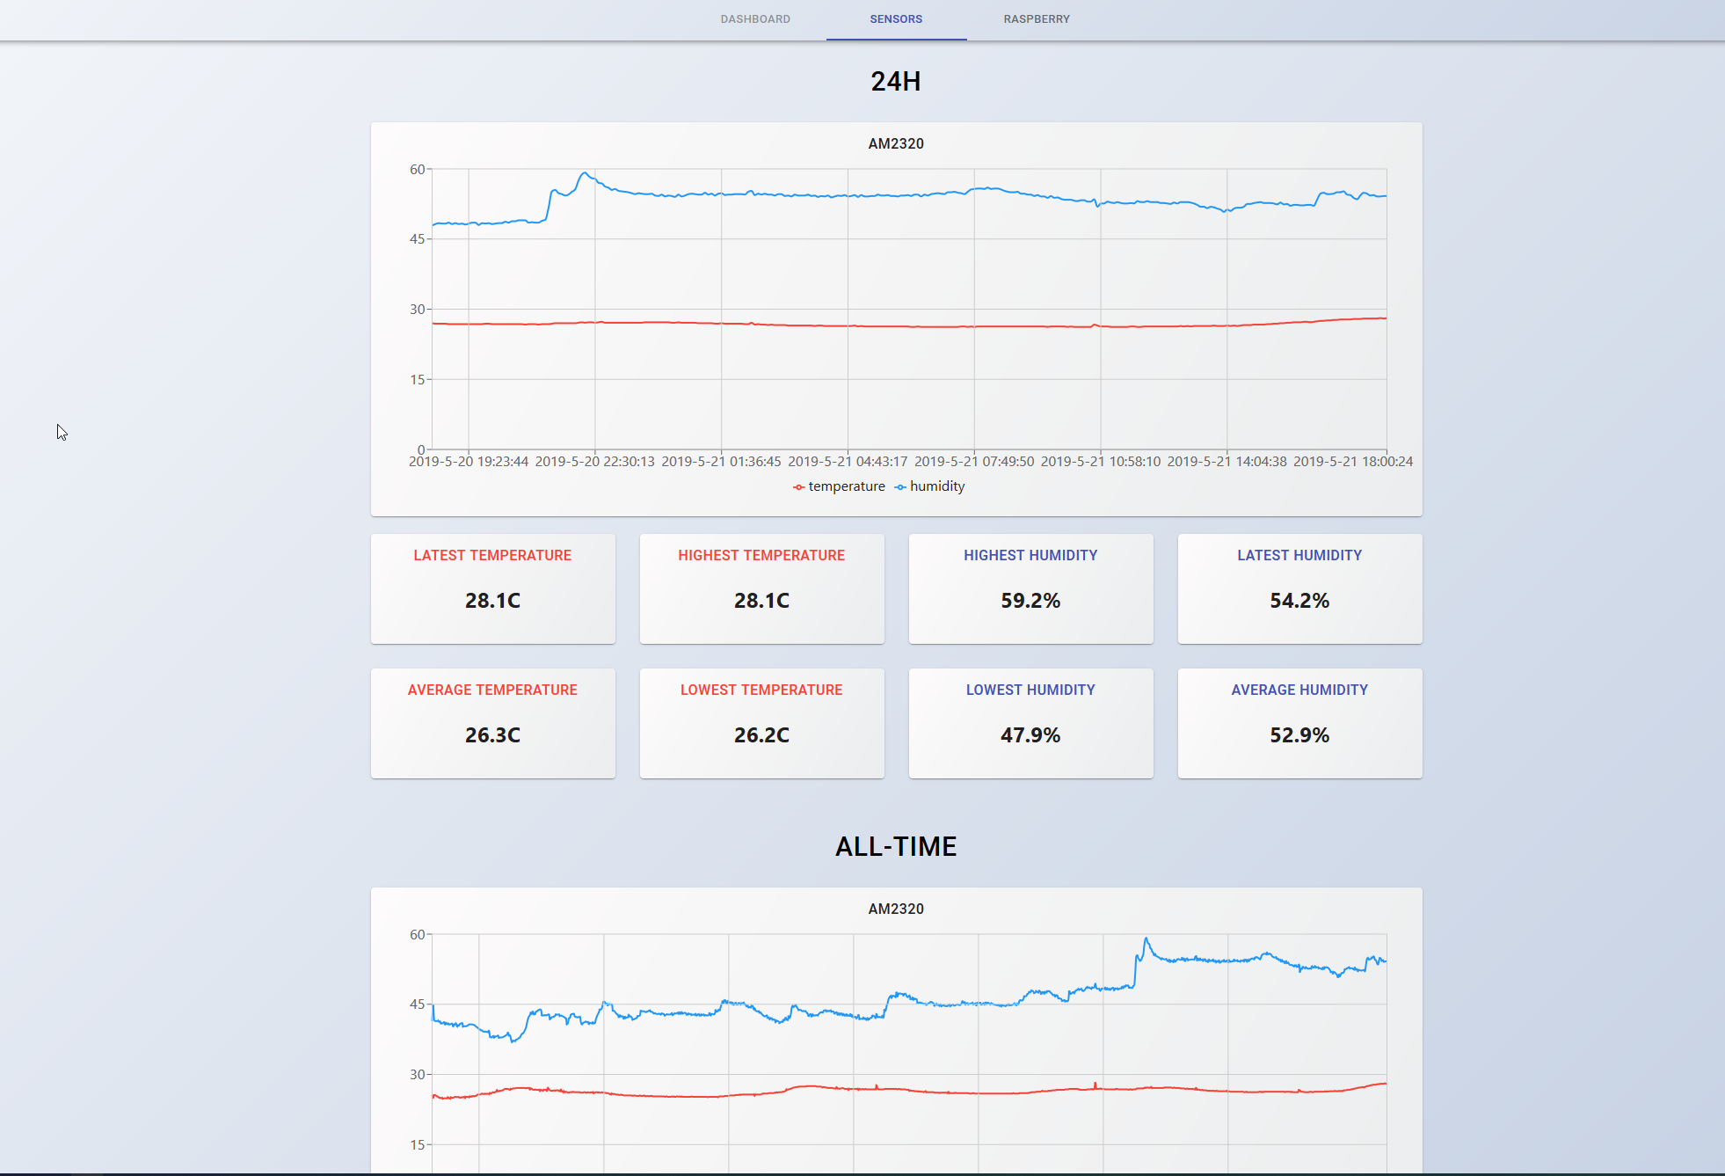
Task: Click x-axis label 2019-5-21 18:00:24
Action: (1353, 462)
